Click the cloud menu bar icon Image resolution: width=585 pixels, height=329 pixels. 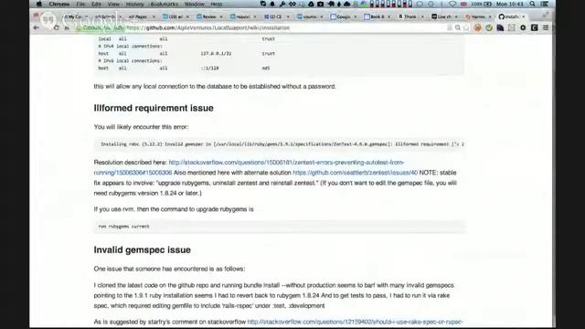point(347,4)
